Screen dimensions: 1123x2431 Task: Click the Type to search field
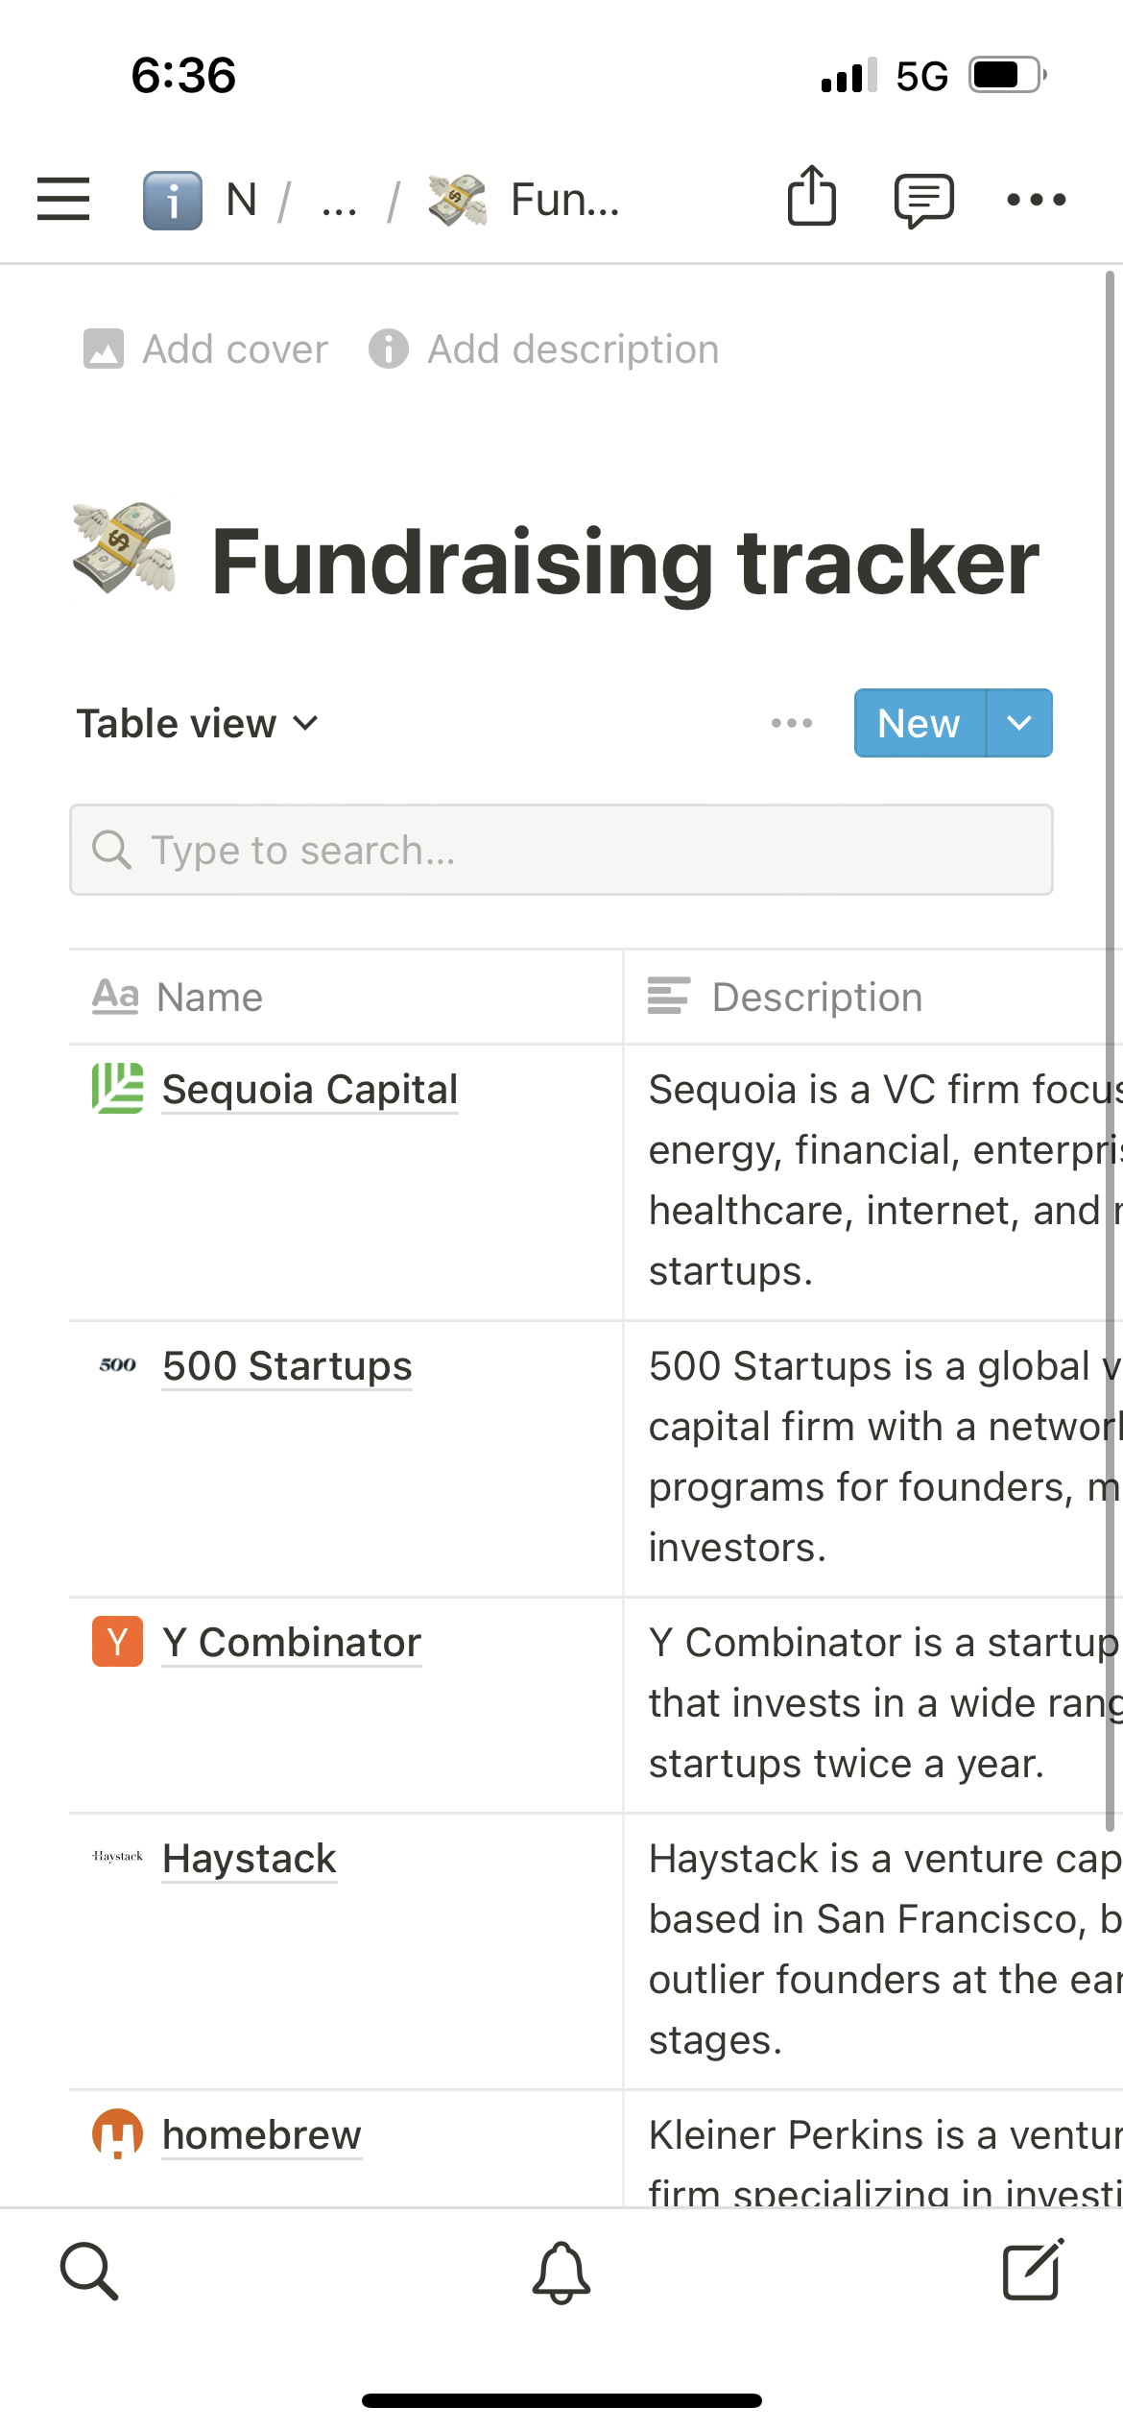tap(561, 850)
